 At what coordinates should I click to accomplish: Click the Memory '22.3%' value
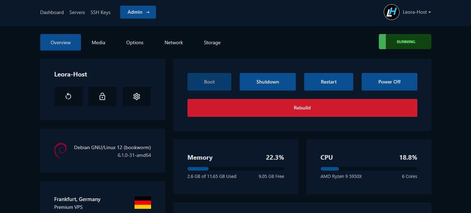tap(275, 158)
